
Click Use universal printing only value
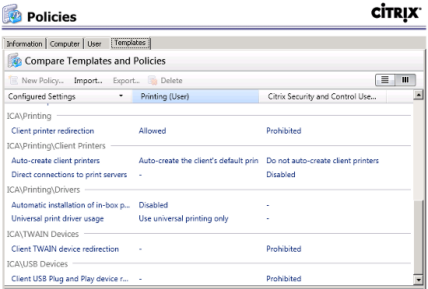point(184,218)
